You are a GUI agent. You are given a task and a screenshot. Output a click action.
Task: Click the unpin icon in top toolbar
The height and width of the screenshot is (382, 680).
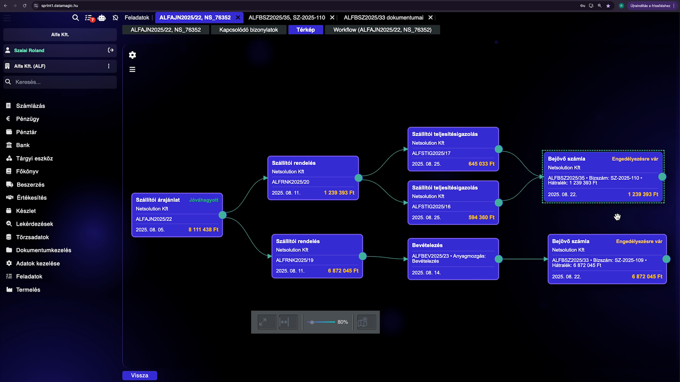(115, 18)
